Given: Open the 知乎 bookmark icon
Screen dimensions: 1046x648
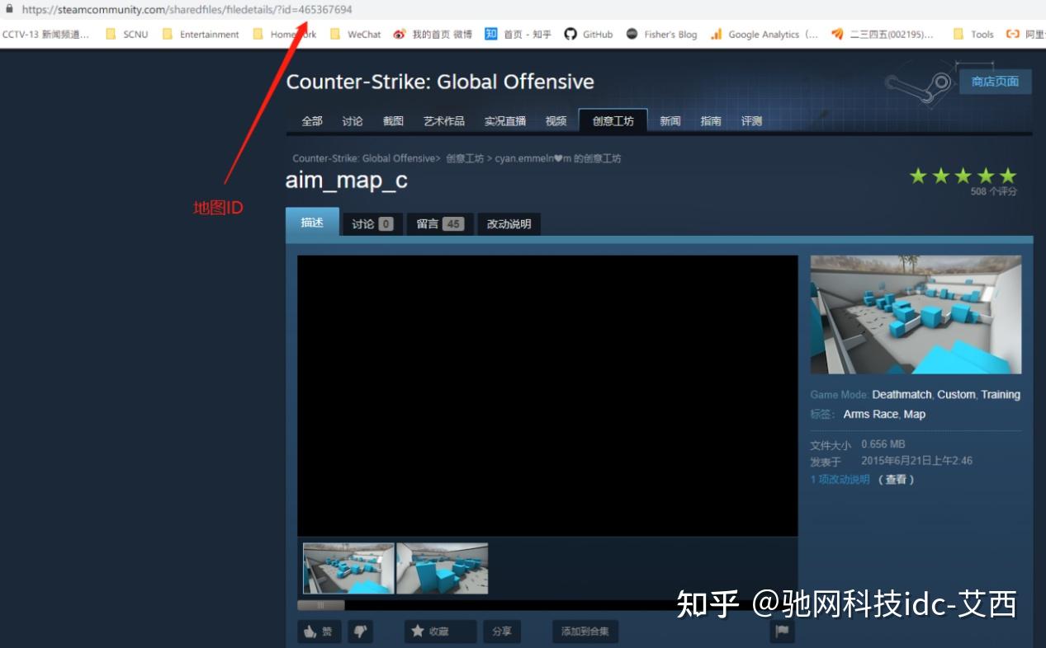Looking at the screenshot, I should pos(490,34).
